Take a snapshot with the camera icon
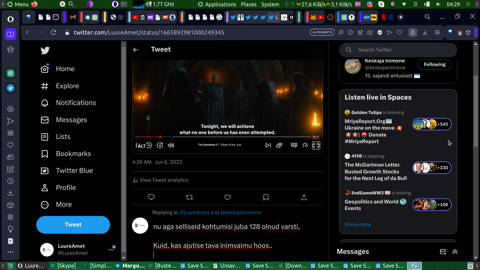The image size is (480, 270). point(370,32)
